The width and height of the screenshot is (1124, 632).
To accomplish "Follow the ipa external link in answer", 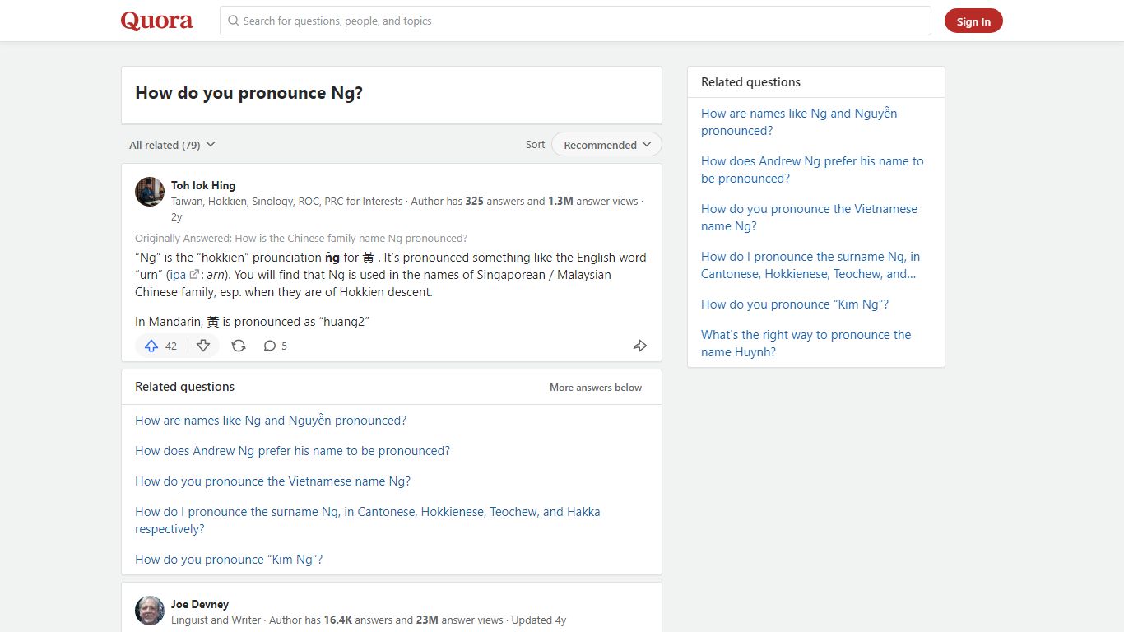I will pyautogui.click(x=183, y=275).
